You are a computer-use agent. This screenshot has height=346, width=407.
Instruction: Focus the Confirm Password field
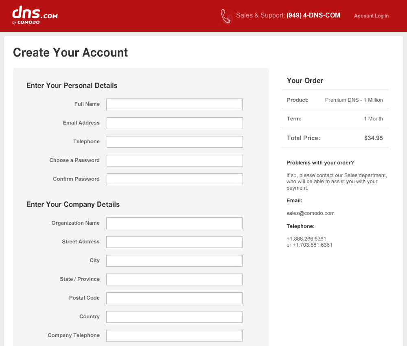[x=175, y=179]
